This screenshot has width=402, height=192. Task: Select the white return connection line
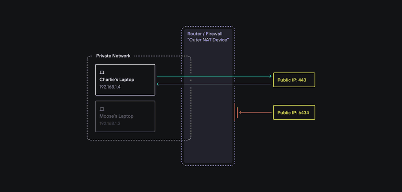[215, 84]
